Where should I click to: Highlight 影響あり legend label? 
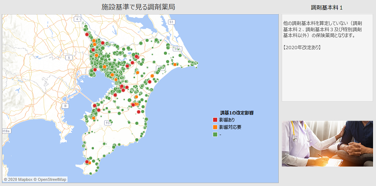point(227,120)
